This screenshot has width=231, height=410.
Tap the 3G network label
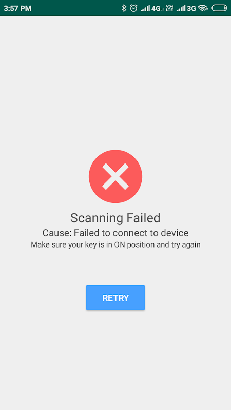pyautogui.click(x=191, y=9)
